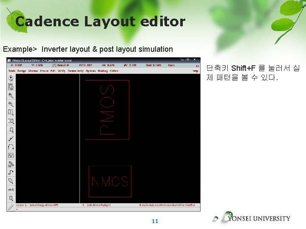Select the Instance placement icon
306x229 pixels.
click(11, 164)
